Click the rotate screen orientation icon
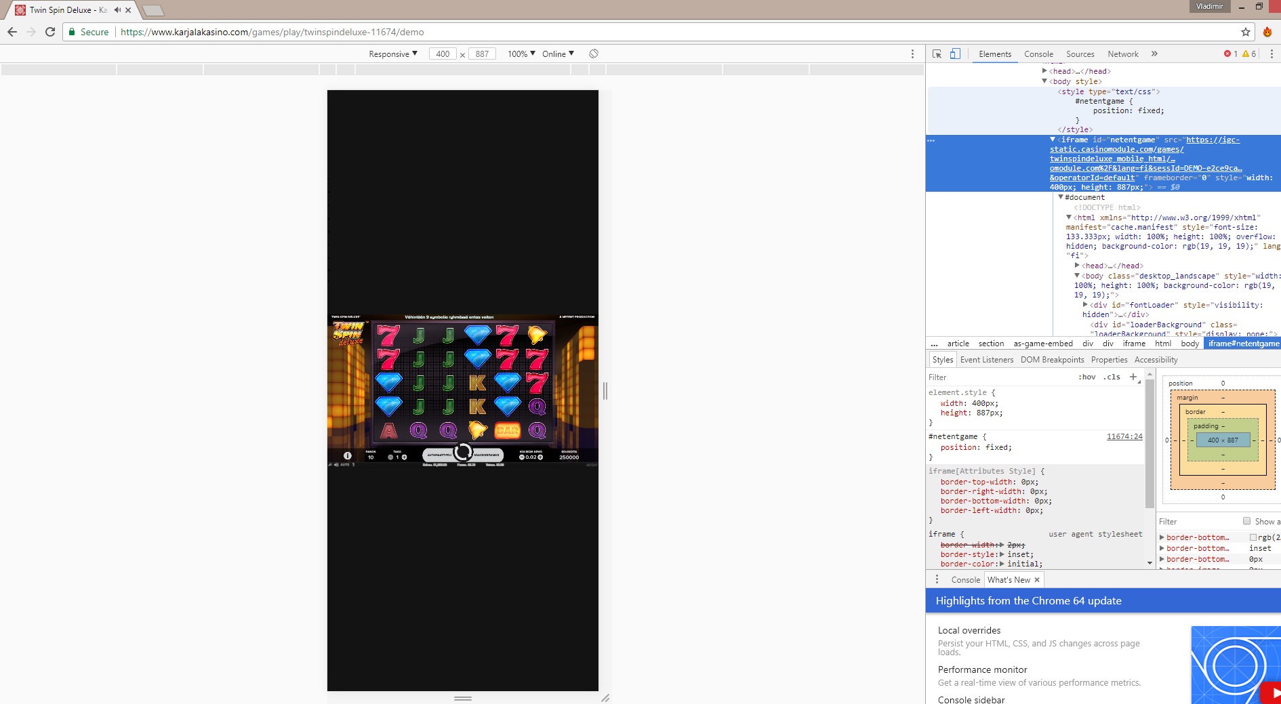Image resolution: width=1281 pixels, height=704 pixels. point(594,54)
